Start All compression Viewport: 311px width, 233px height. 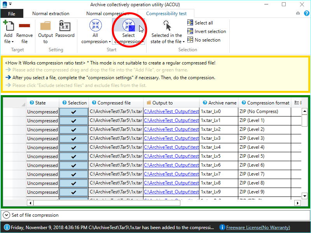click(x=95, y=26)
